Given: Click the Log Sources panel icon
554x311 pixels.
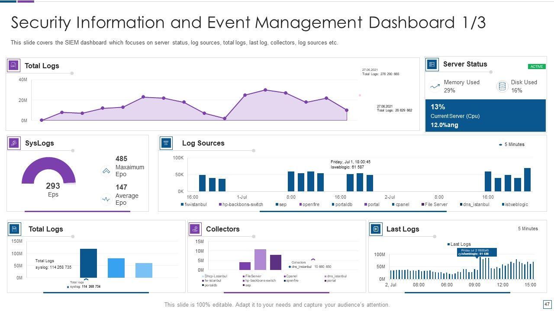Looking at the screenshot, I should (x=166, y=143).
